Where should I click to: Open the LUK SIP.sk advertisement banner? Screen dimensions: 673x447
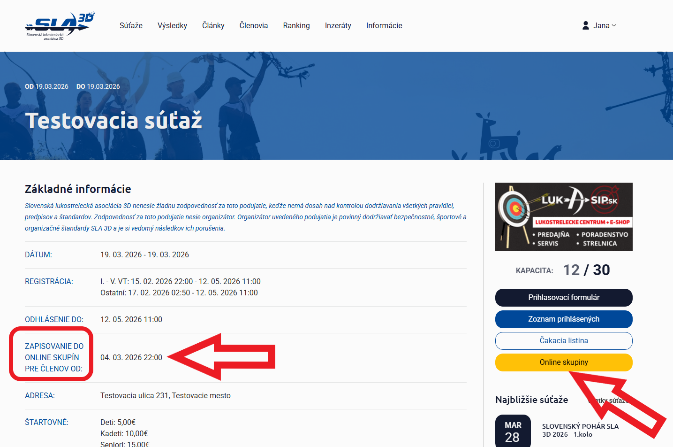[x=563, y=216]
